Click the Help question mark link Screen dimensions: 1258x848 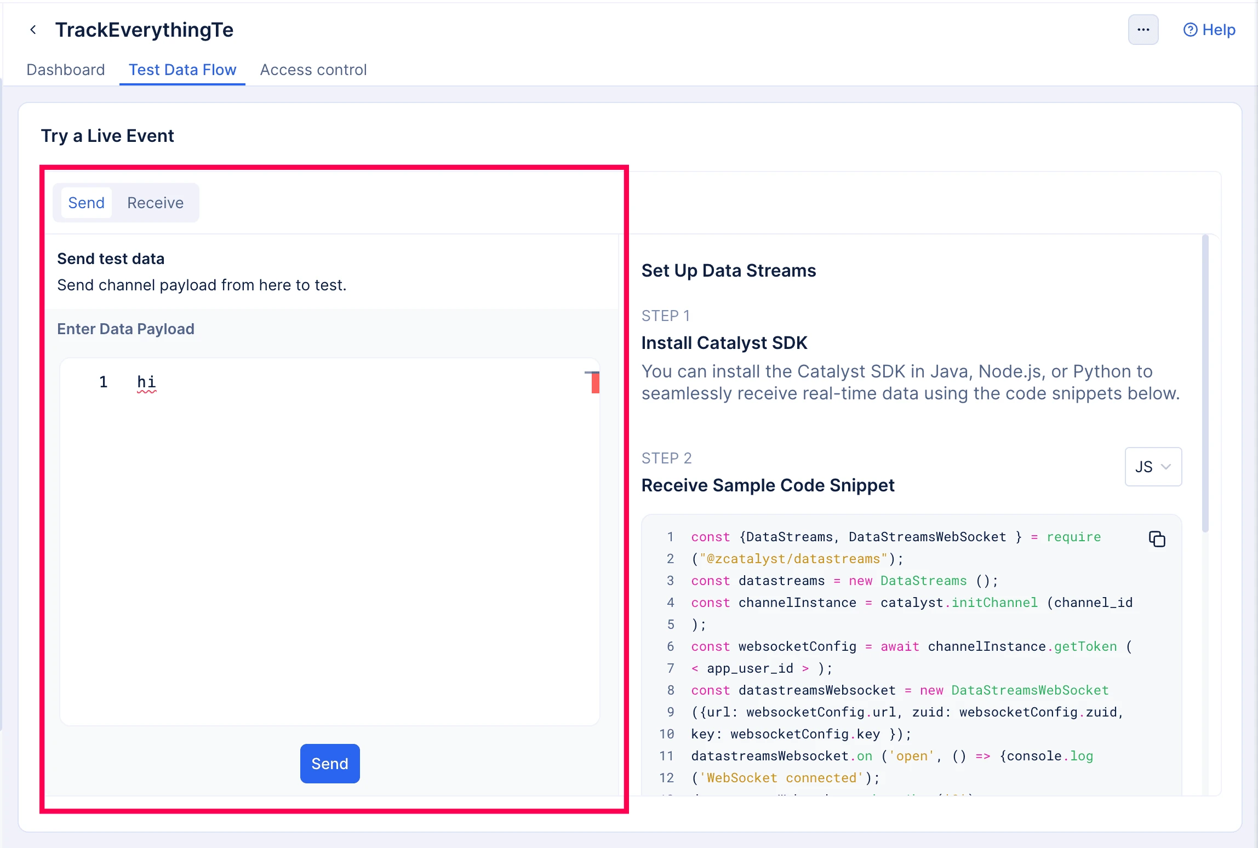click(1209, 30)
